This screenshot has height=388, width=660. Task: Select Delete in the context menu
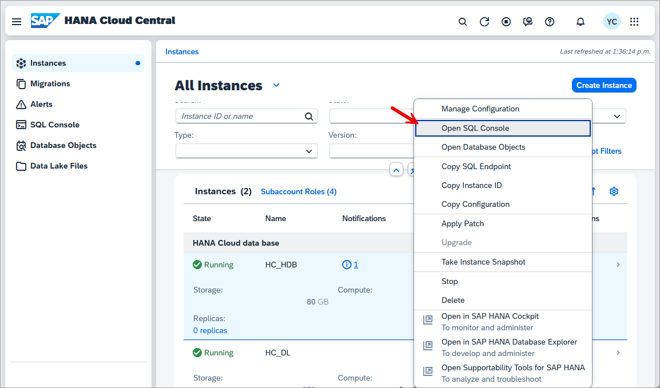pyautogui.click(x=503, y=300)
